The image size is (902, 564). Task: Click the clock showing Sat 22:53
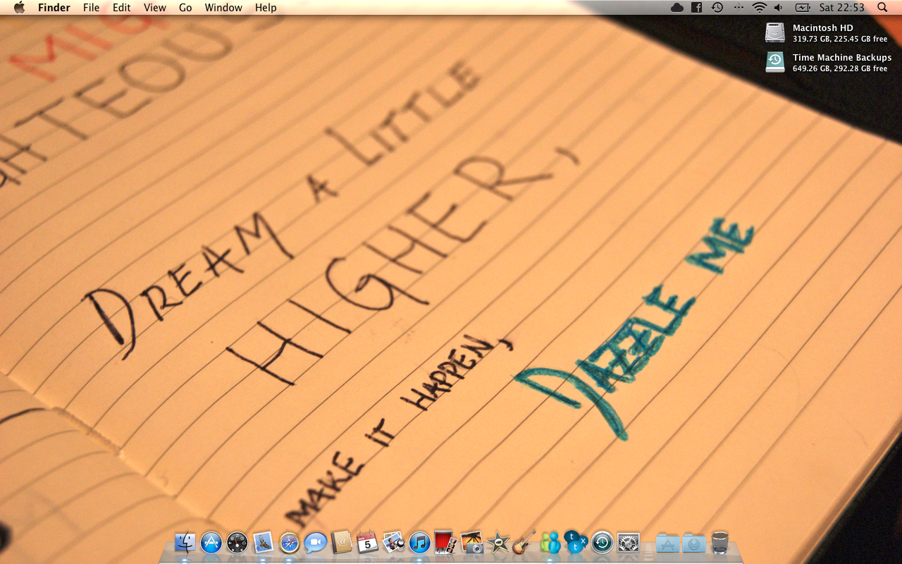842,8
